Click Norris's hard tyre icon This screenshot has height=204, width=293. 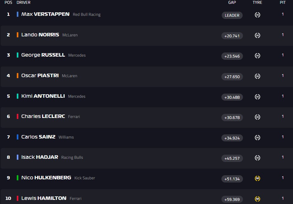tap(258, 36)
